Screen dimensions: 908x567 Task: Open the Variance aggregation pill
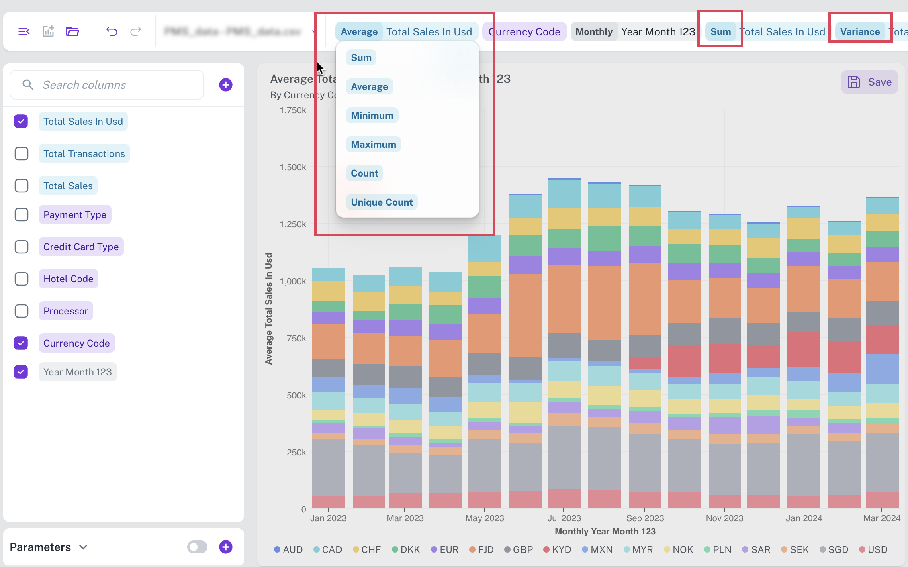click(860, 32)
